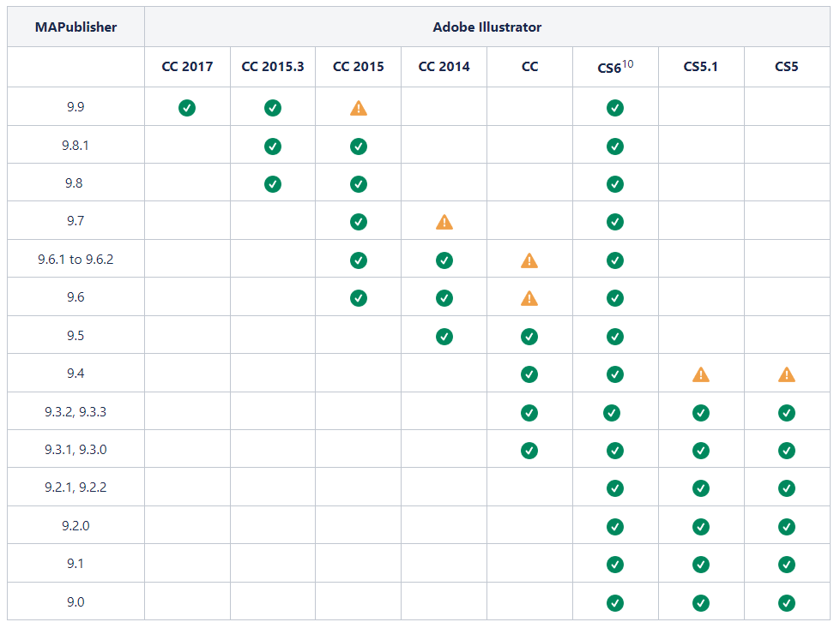Select the 9.3.2, 9.3.3 check under CS5.1
Image resolution: width=840 pixels, height=628 pixels.
[x=701, y=413]
